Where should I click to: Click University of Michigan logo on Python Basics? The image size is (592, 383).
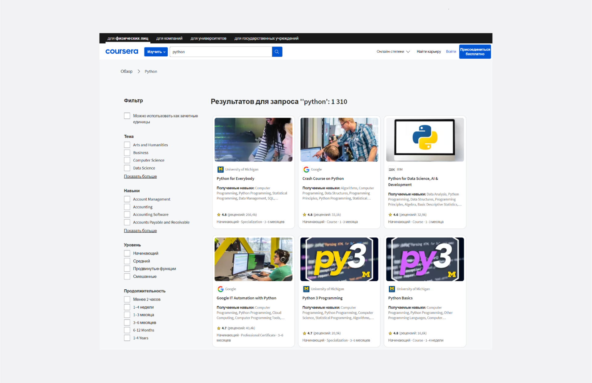(392, 289)
